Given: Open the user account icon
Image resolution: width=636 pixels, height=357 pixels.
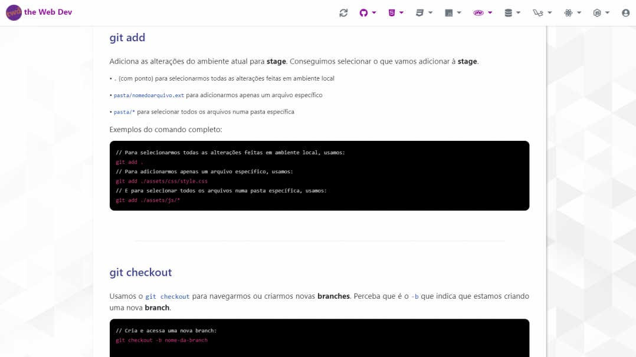Looking at the screenshot, I should tap(626, 12).
